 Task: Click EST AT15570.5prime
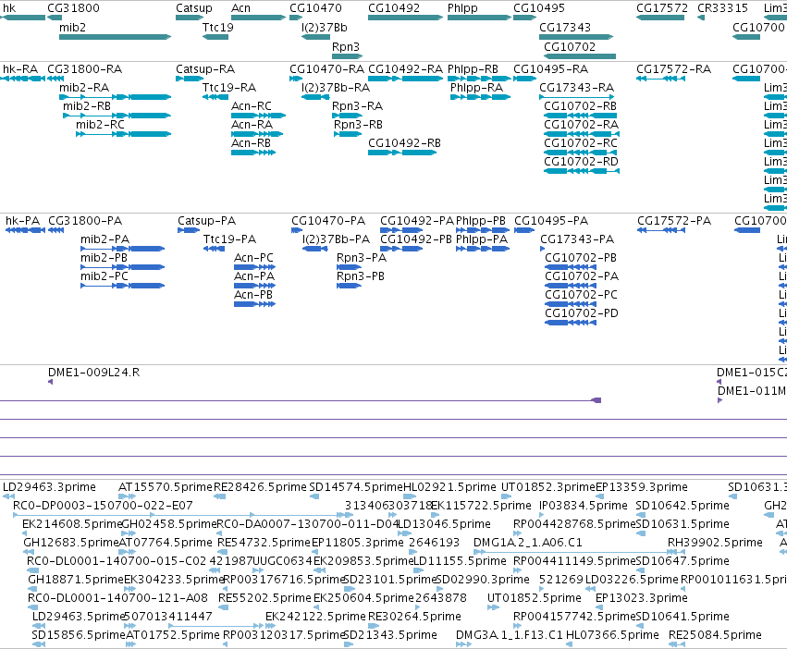[125, 496]
